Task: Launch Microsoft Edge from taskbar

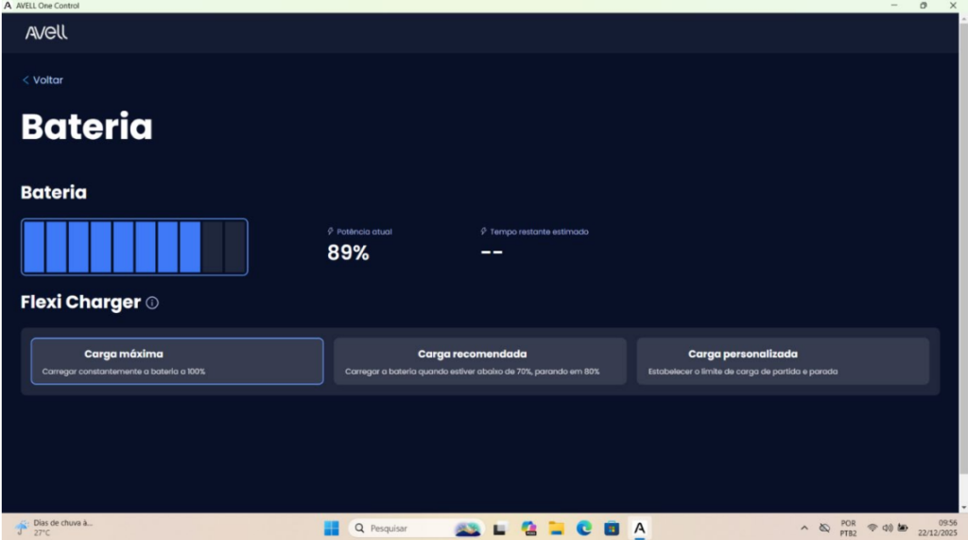Action: coord(584,529)
